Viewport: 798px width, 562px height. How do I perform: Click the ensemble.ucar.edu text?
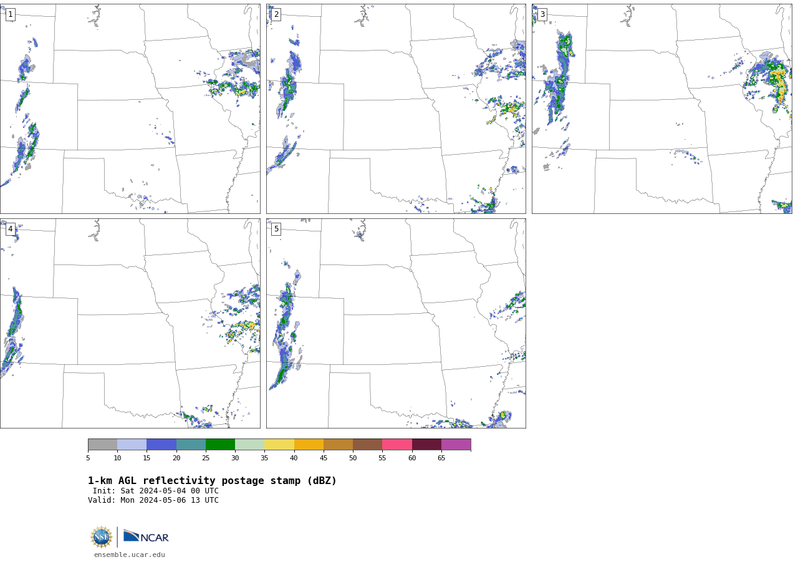tap(130, 555)
